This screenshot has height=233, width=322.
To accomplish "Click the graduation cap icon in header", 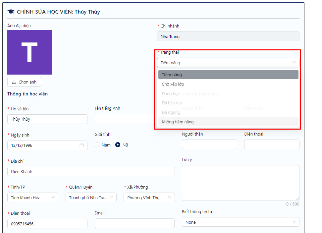I will coord(11,12).
